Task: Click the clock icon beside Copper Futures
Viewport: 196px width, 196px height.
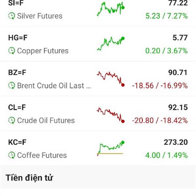Action: point(12,51)
